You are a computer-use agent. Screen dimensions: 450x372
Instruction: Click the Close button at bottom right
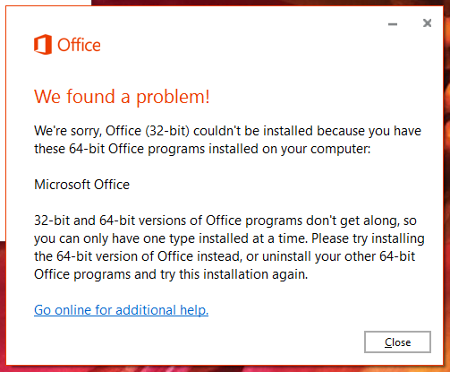coord(397,342)
